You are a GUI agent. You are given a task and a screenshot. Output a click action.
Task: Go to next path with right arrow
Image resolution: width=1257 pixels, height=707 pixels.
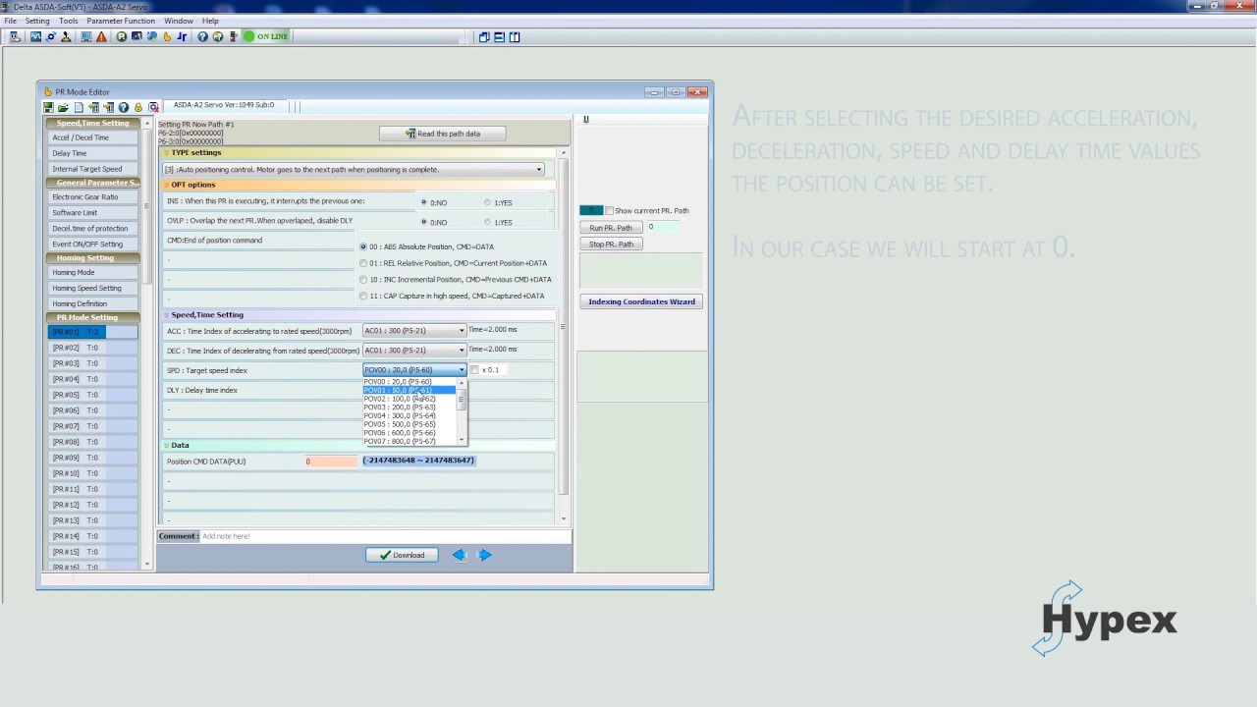pyautogui.click(x=484, y=555)
